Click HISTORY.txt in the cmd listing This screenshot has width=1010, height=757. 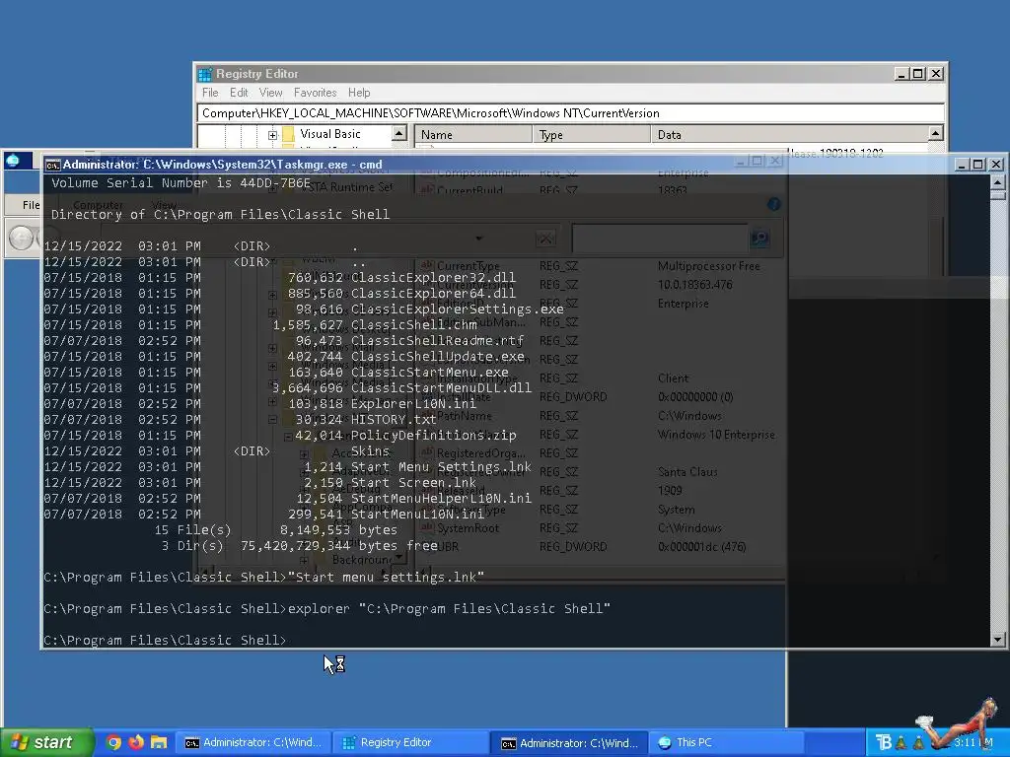point(394,419)
